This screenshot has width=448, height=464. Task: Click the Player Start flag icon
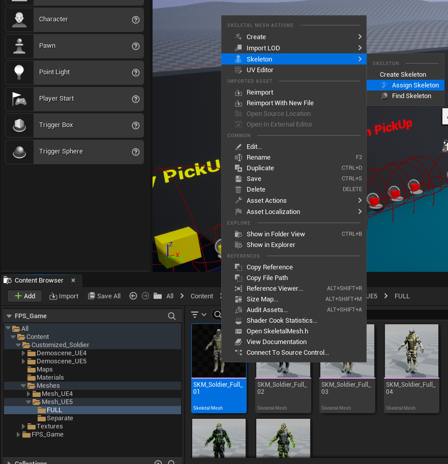tap(19, 99)
